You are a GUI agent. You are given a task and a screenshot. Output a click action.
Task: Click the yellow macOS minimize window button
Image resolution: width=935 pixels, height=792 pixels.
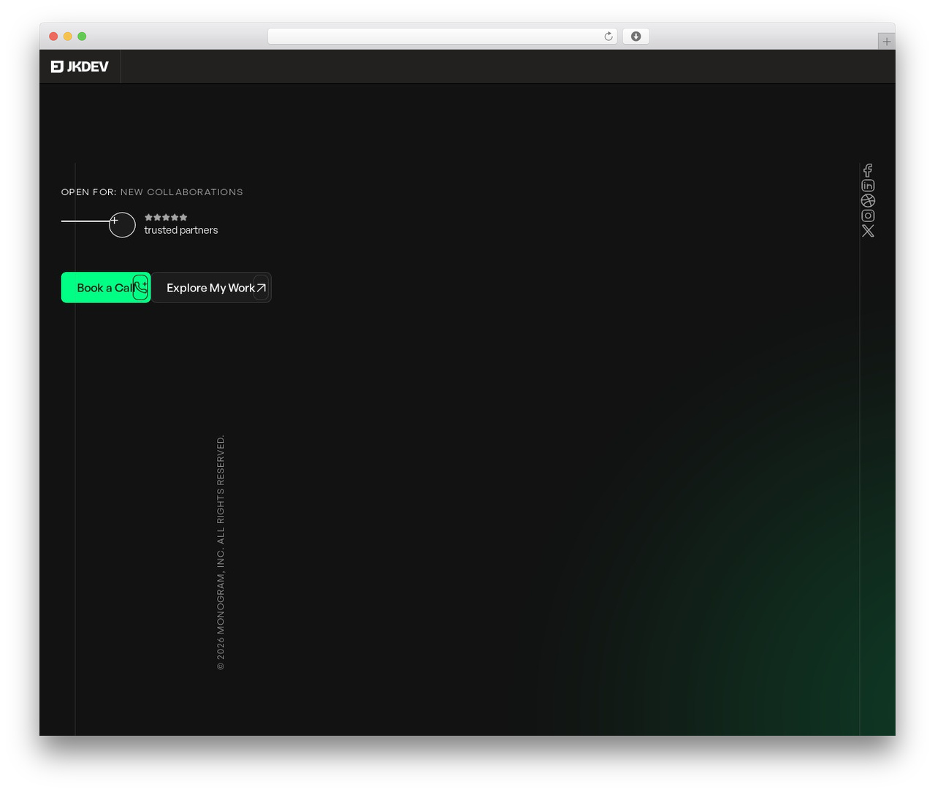[68, 37]
